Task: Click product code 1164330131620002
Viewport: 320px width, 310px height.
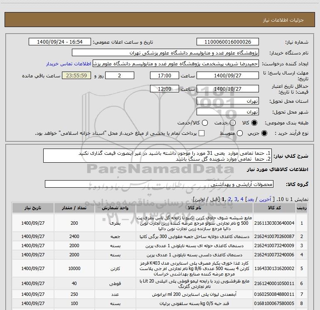Action: click(274, 268)
